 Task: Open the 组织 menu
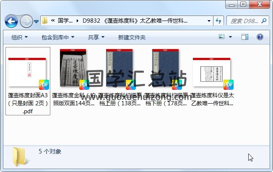coord(19,37)
